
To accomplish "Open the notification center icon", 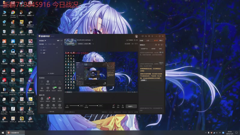I will click(x=236, y=133).
